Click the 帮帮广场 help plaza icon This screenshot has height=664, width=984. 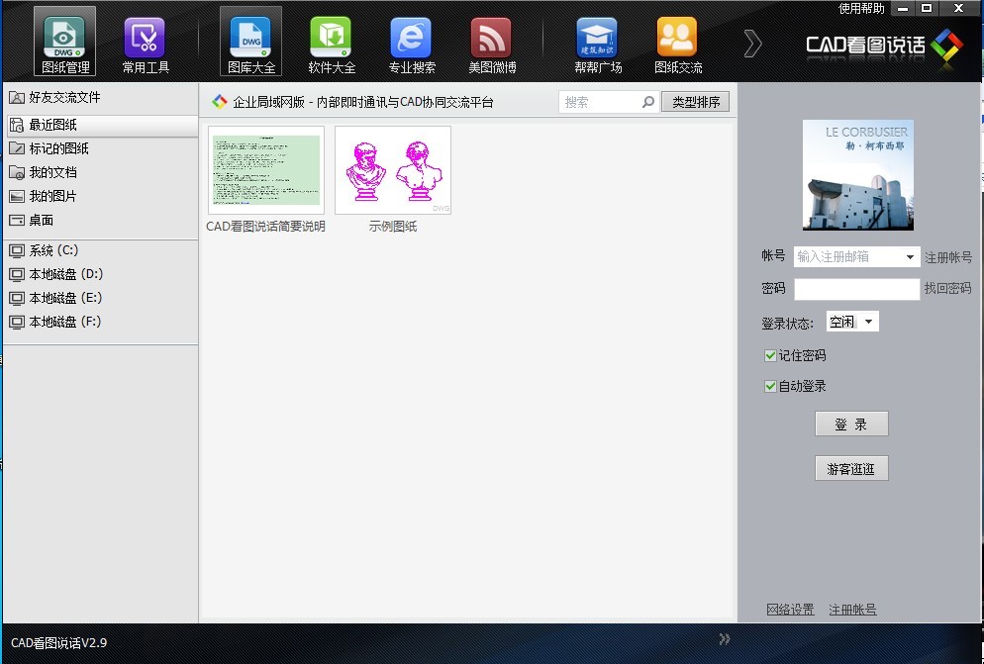pos(597,40)
